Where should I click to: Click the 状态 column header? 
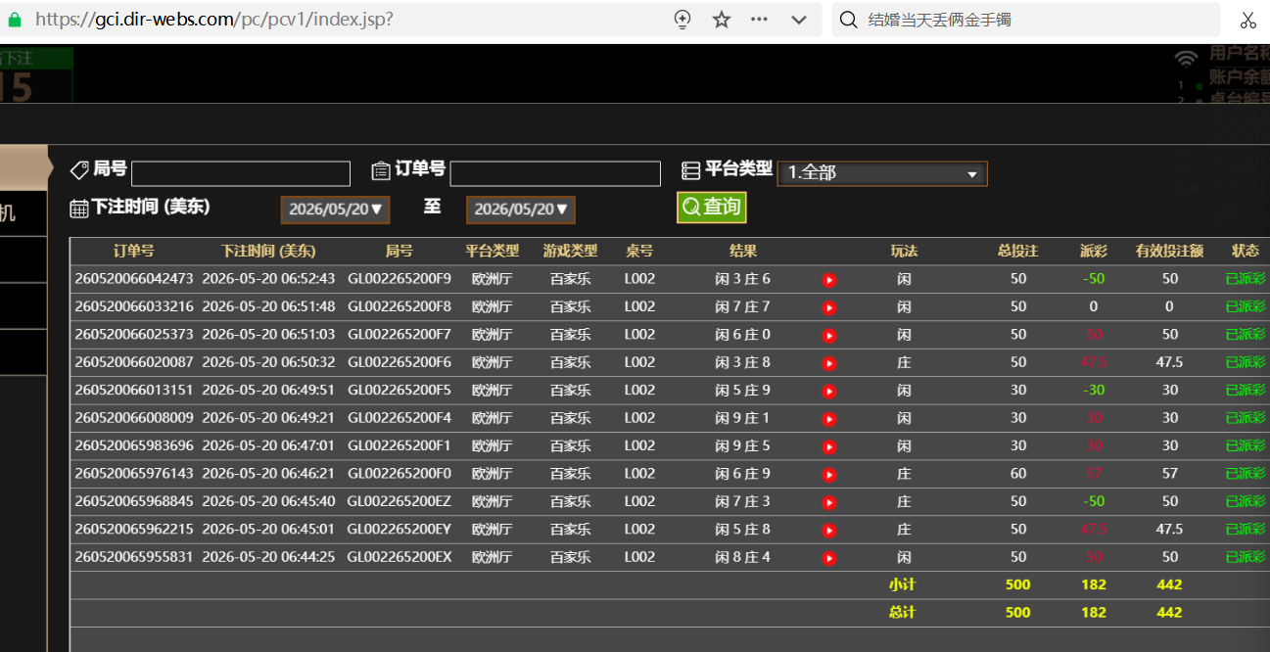(1246, 251)
